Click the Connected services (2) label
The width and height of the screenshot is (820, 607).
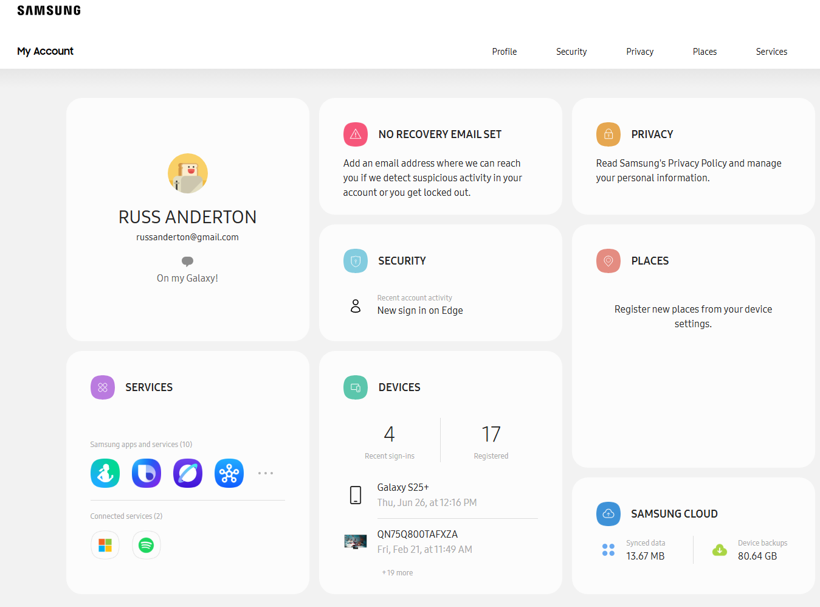126,516
